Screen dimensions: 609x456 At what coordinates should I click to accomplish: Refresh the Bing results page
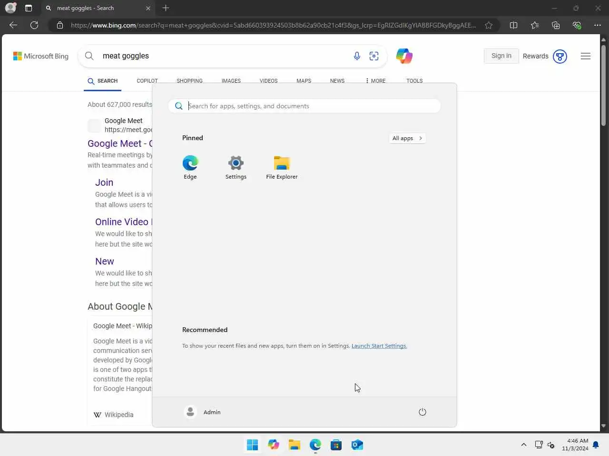click(34, 25)
